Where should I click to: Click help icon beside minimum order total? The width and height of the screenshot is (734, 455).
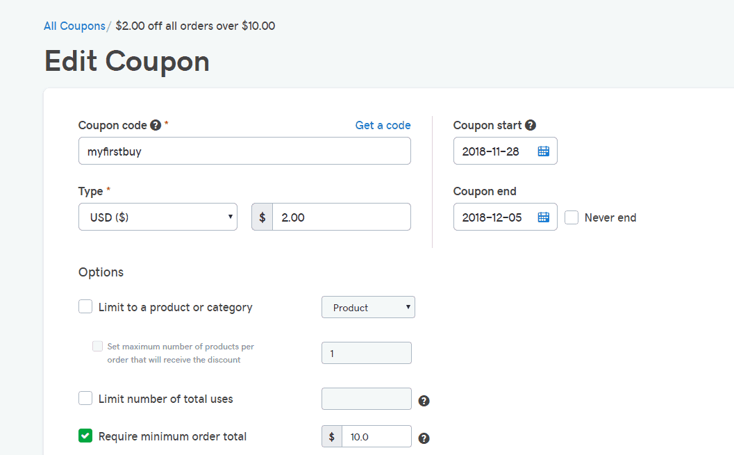424,438
